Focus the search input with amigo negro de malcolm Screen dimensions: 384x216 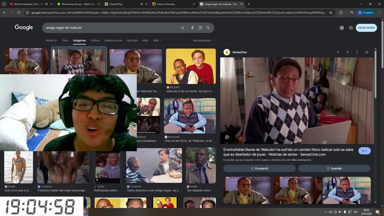point(111,28)
